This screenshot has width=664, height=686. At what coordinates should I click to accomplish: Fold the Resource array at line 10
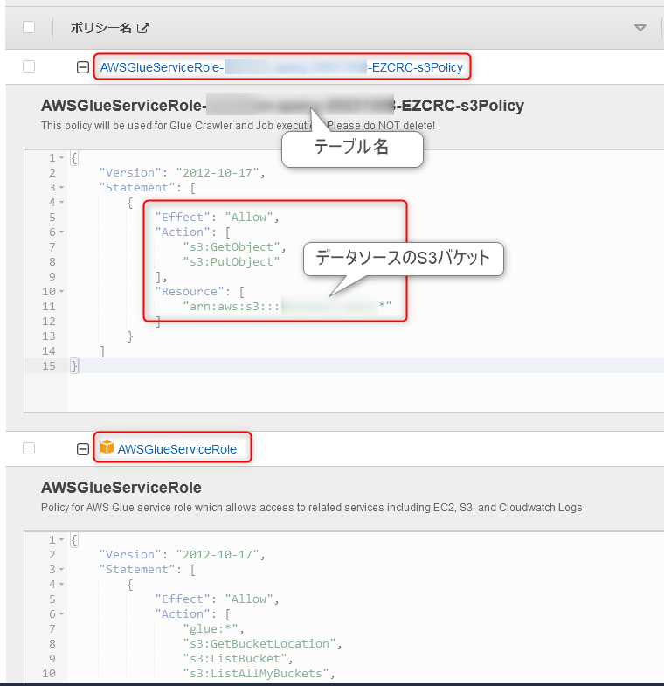(x=62, y=291)
